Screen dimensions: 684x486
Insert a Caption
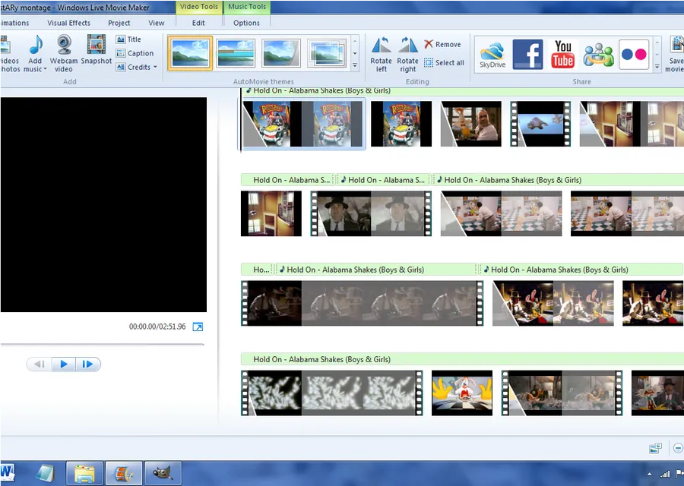135,53
